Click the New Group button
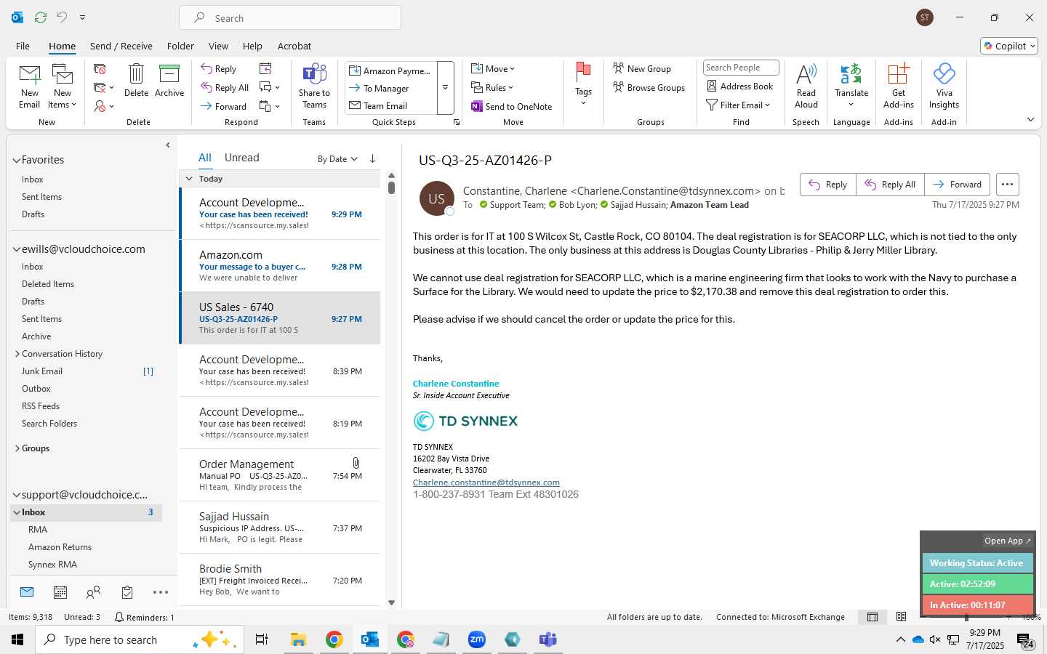Image resolution: width=1047 pixels, height=654 pixels. [x=642, y=68]
